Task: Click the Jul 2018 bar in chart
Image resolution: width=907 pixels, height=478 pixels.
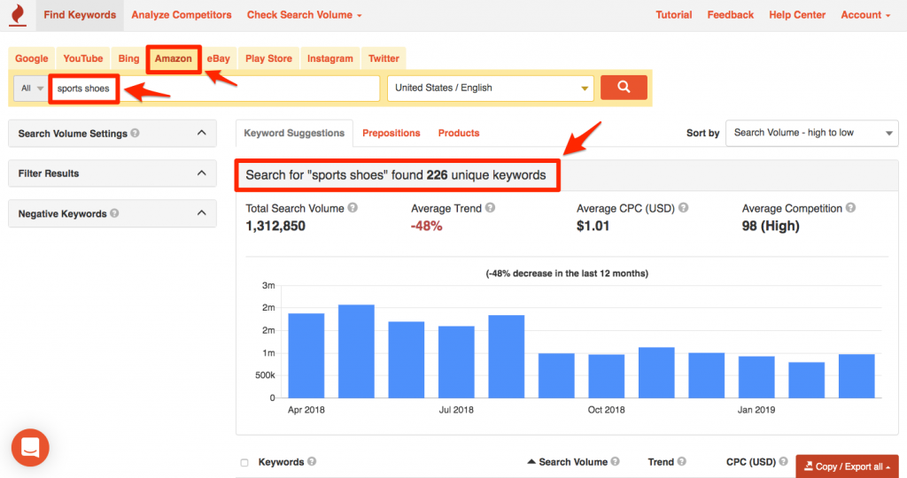Action: click(x=456, y=362)
